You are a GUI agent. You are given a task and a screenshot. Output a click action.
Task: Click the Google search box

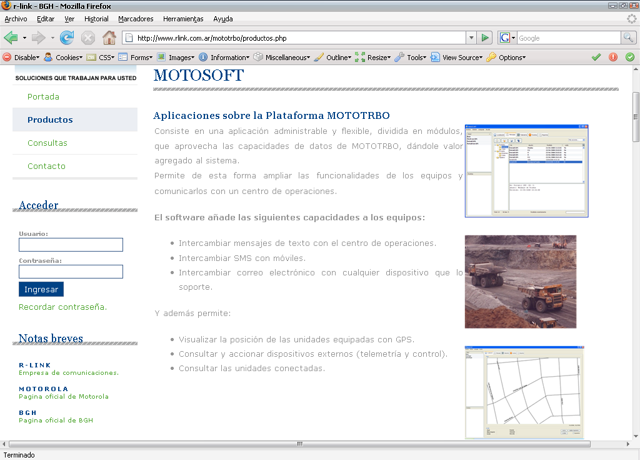point(569,38)
